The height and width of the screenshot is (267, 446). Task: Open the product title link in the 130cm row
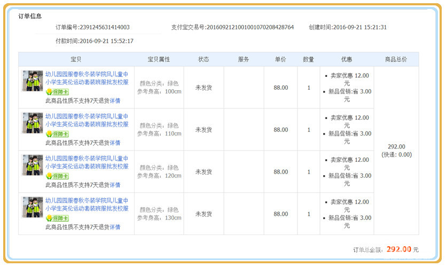(87, 205)
